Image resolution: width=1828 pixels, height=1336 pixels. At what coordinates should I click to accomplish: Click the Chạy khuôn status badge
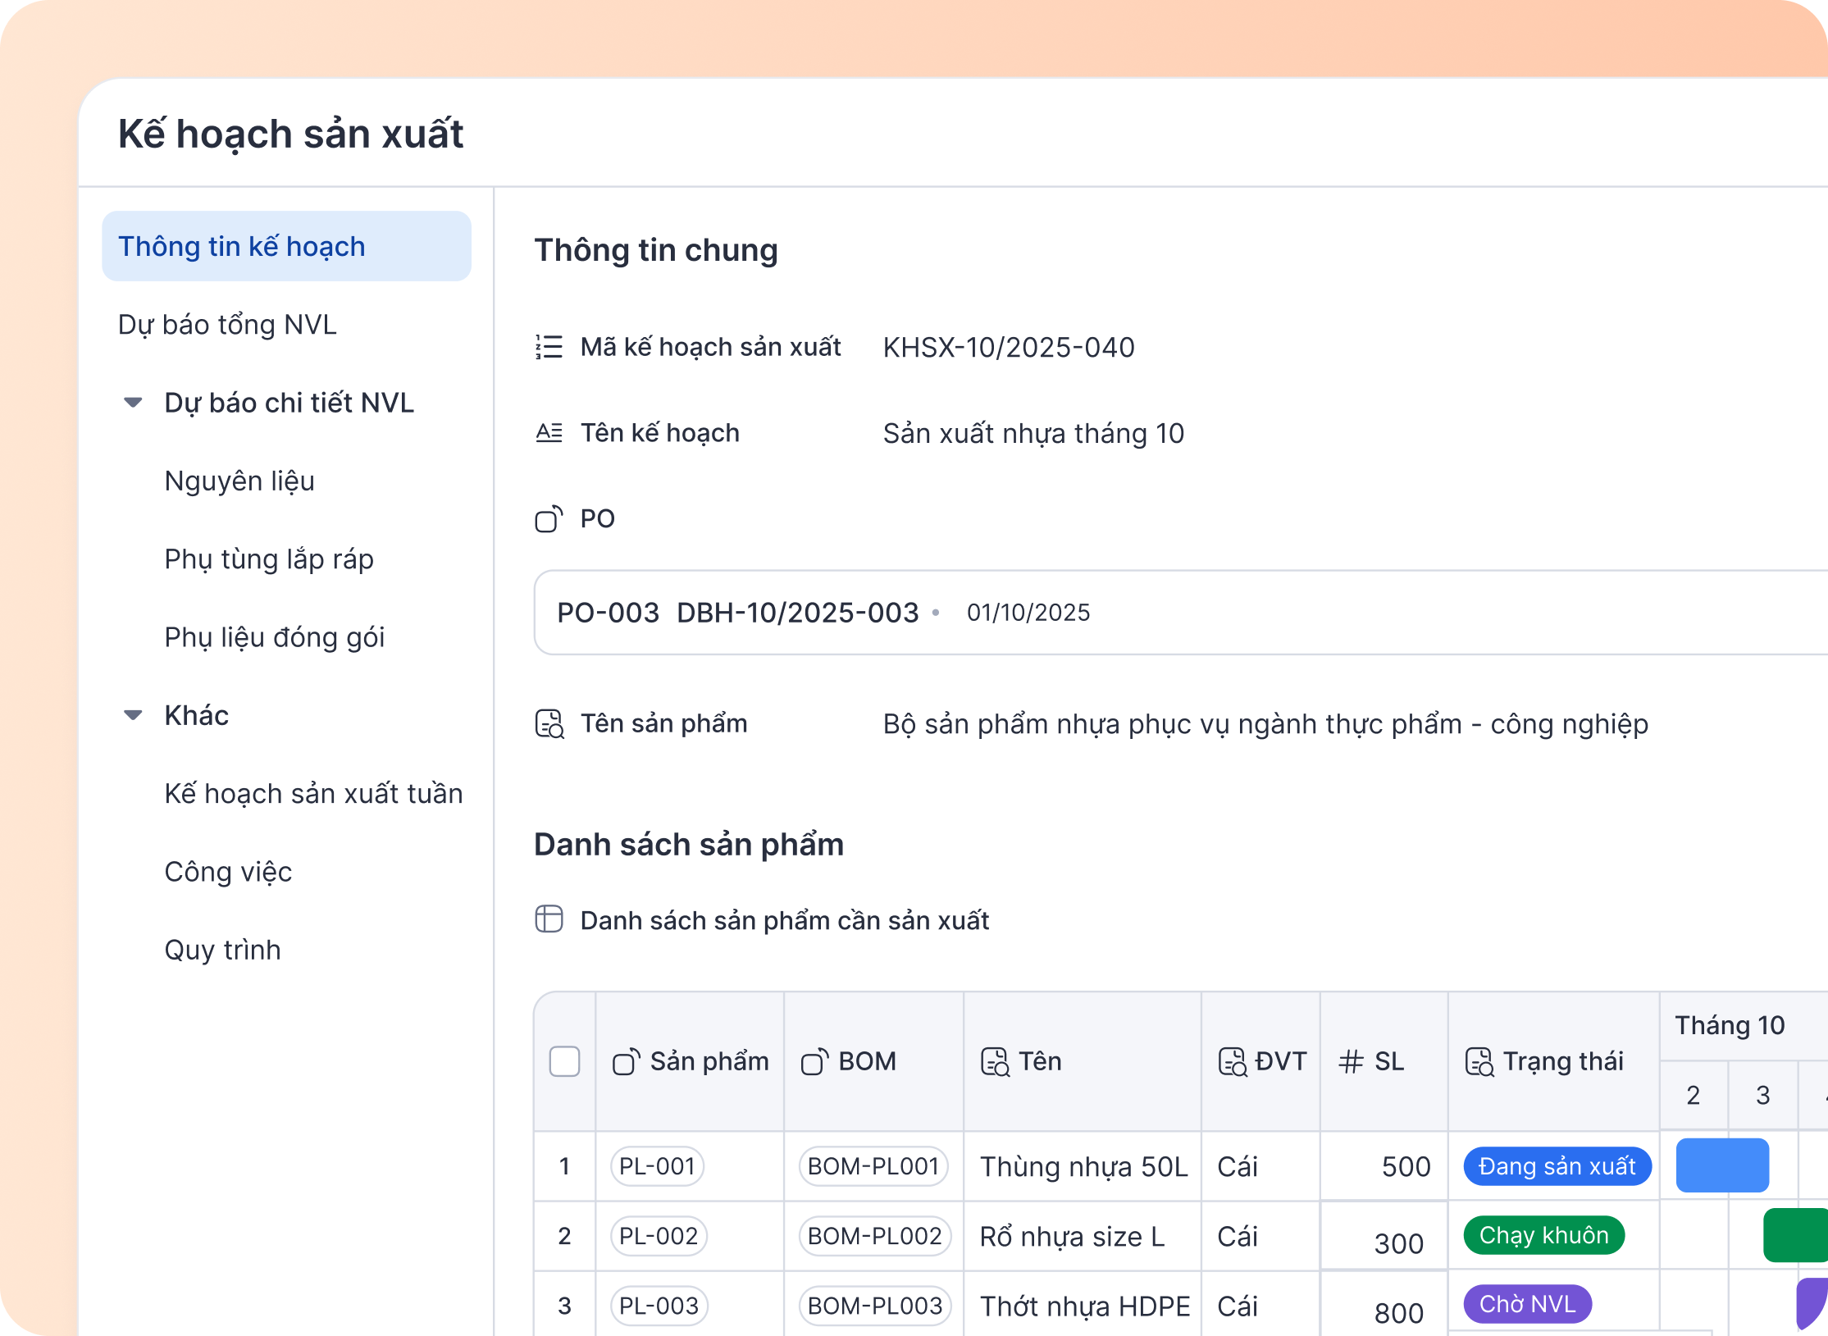tap(1543, 1235)
